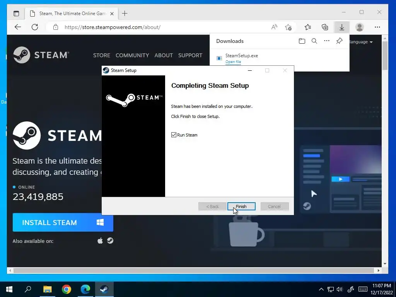Image resolution: width=396 pixels, height=297 pixels.
Task: Select the Steam Setup taskbar icon
Action: click(104, 289)
